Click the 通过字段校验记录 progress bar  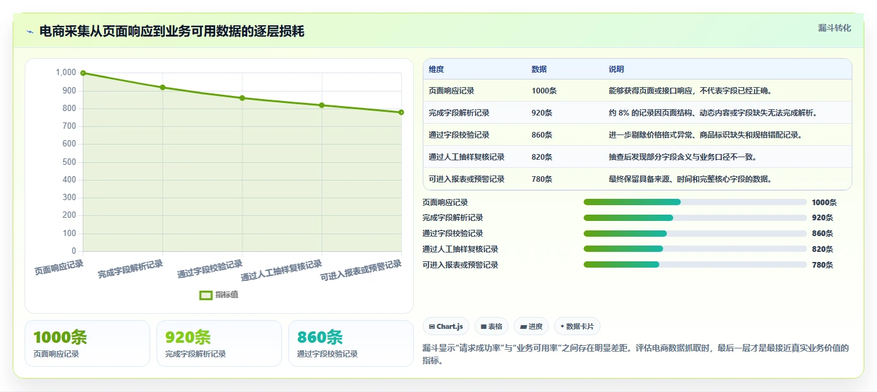[695, 234]
